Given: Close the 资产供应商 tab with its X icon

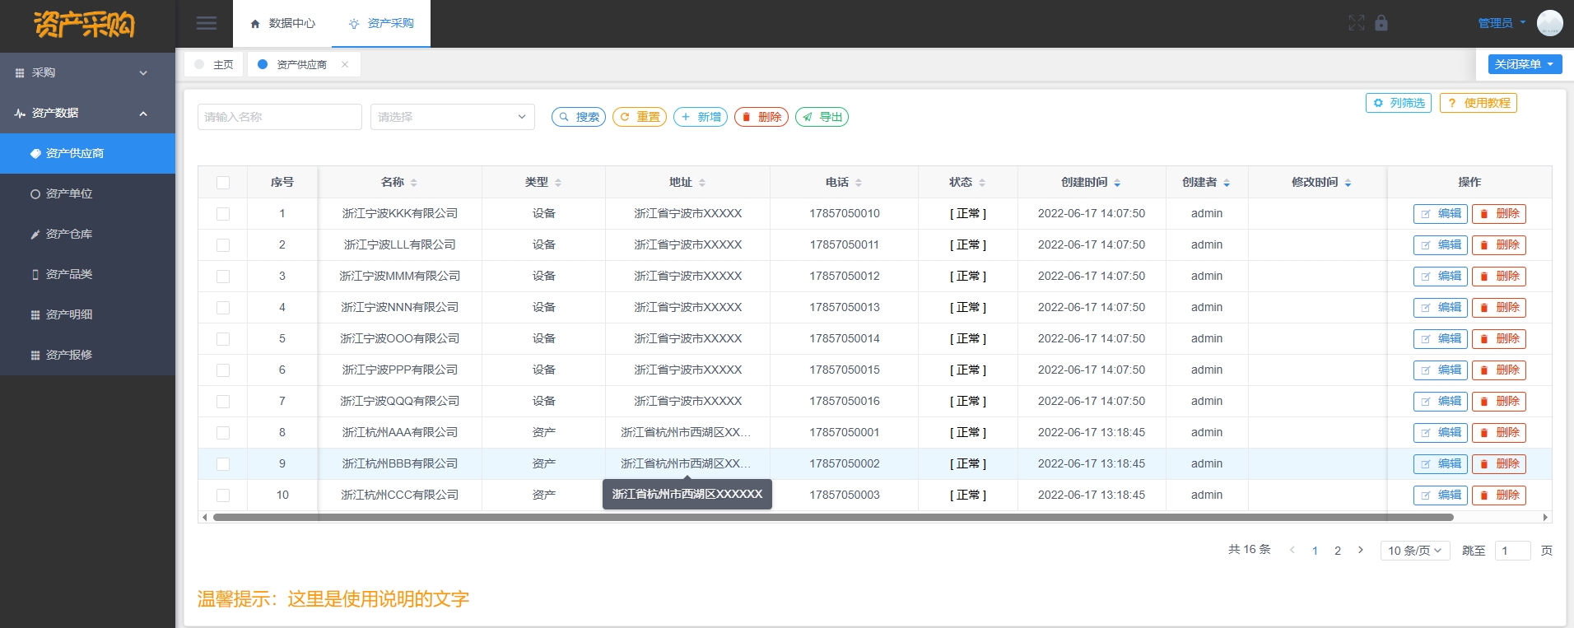Looking at the screenshot, I should (x=345, y=64).
